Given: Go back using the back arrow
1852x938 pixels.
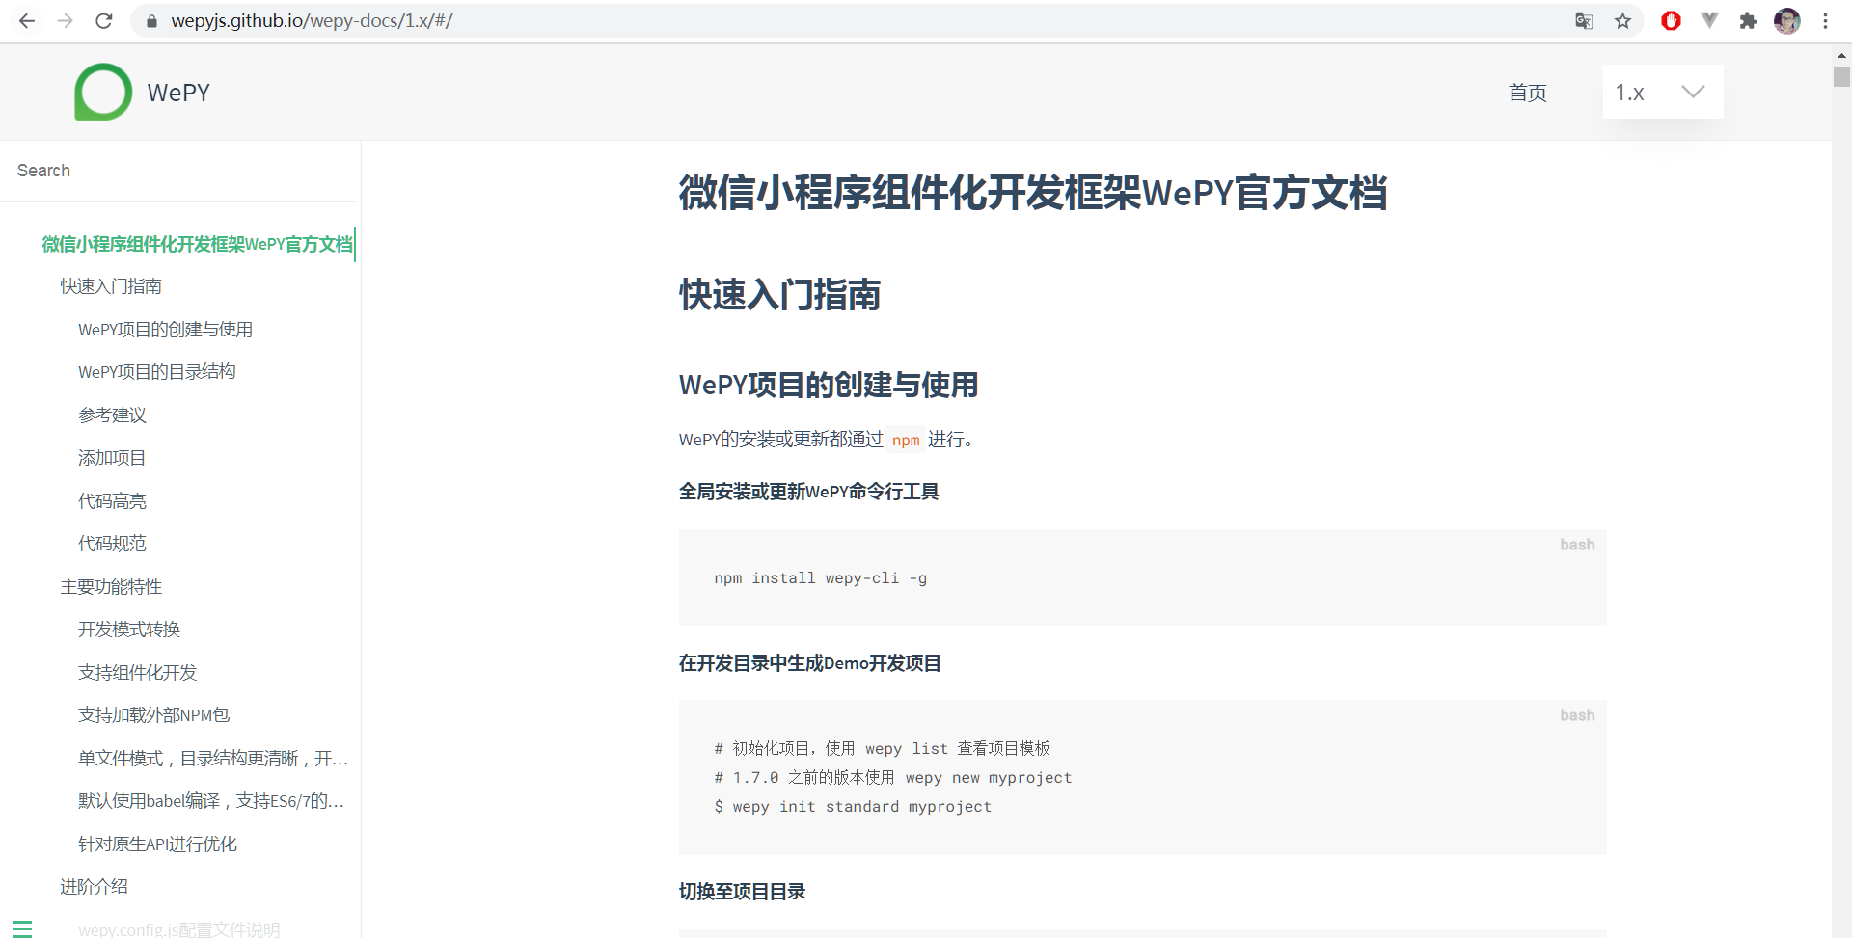Looking at the screenshot, I should (26, 20).
